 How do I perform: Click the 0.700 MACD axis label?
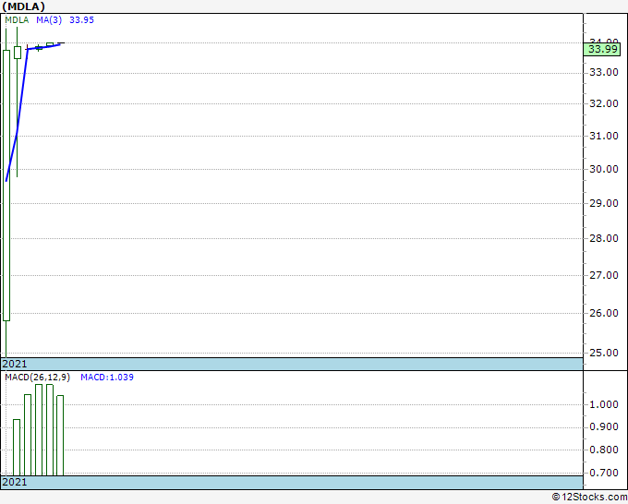click(x=604, y=473)
